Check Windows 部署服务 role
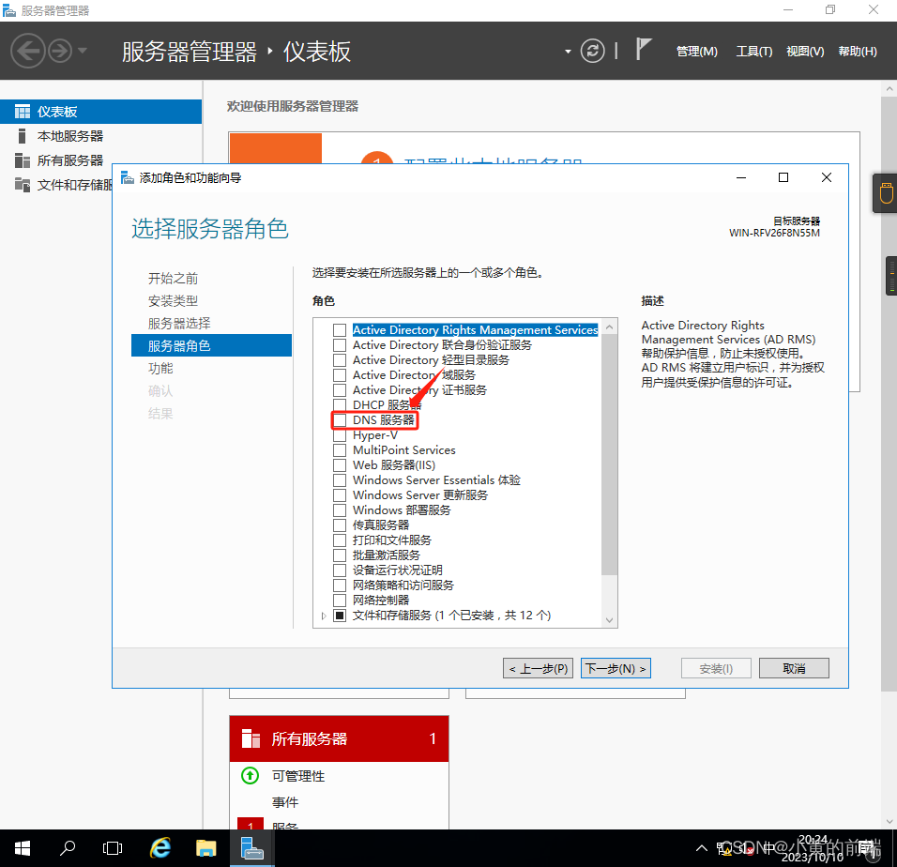897x867 pixels. tap(340, 510)
